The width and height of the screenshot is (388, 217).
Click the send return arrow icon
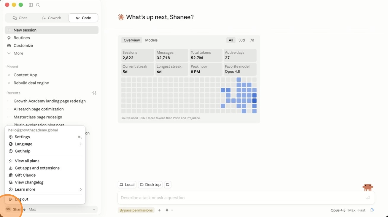(368, 198)
